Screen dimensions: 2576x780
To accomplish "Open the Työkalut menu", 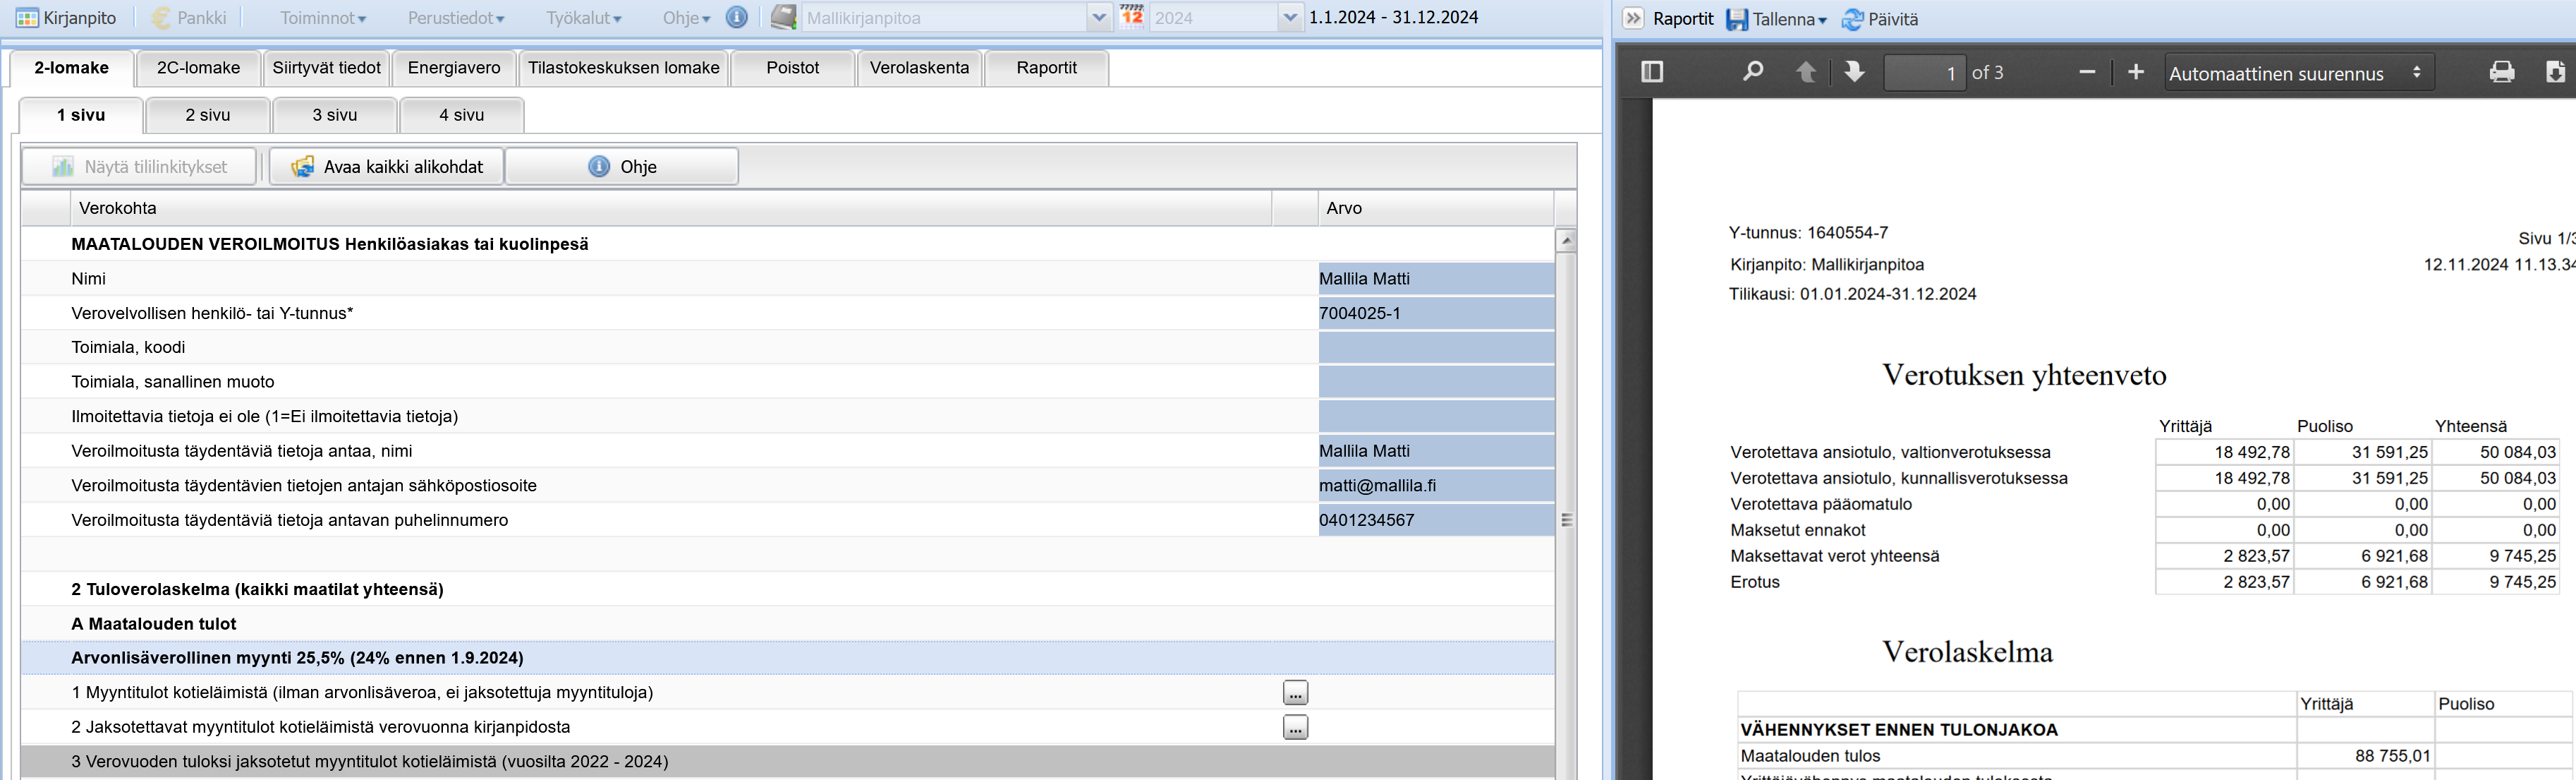I will pos(583,18).
